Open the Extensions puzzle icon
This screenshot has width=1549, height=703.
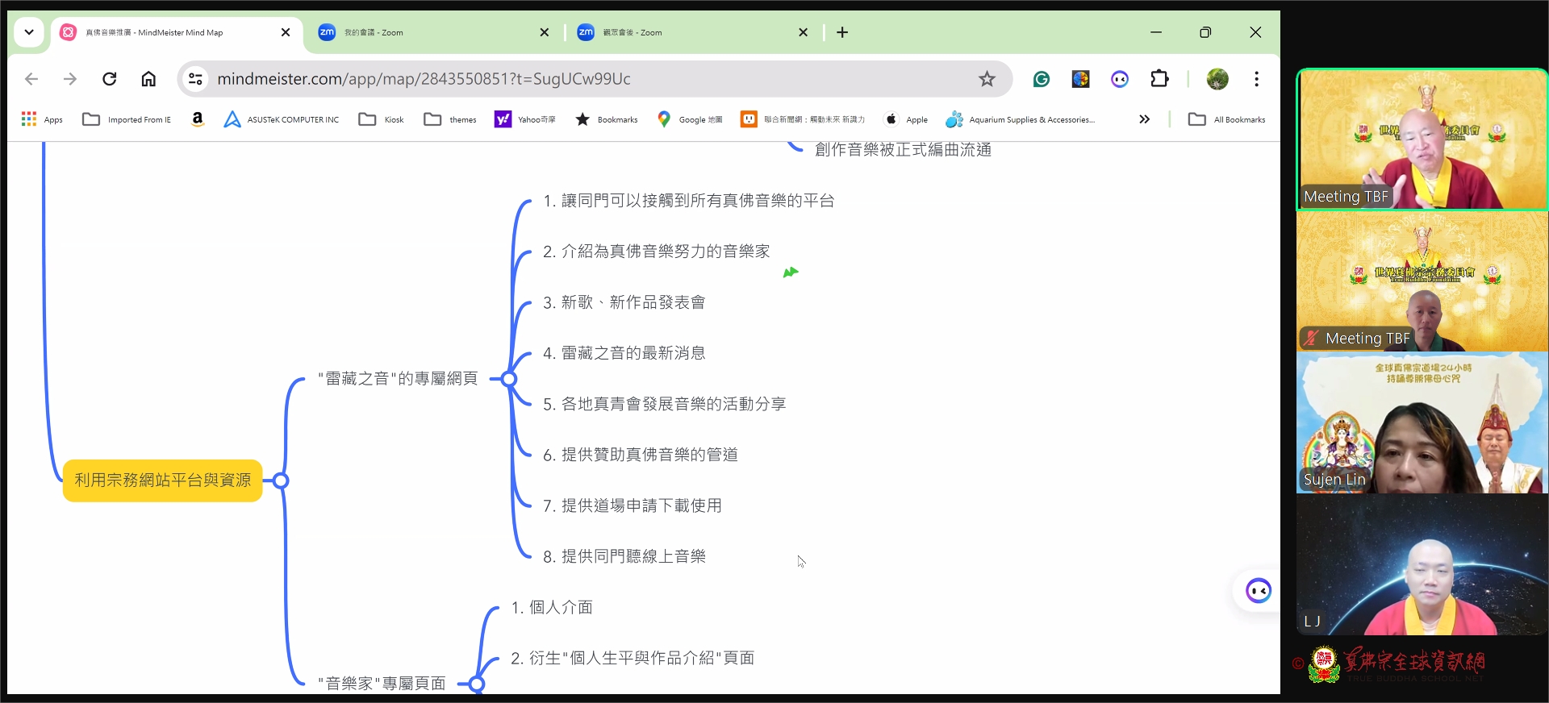(x=1159, y=79)
